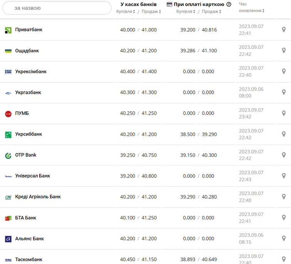Click the location pin for Альянс Банк
This screenshot has height=264, width=291.
coord(284,239)
